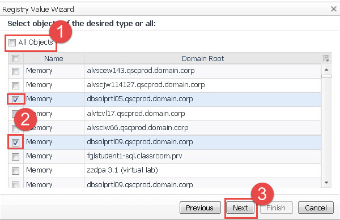
Task: Uncheck the checked dbsolprtl09.qscprod.domain.corp checkbox
Action: [x=16, y=143]
